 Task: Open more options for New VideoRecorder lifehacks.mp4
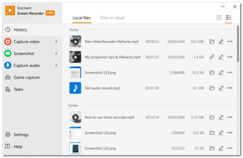tap(230, 42)
